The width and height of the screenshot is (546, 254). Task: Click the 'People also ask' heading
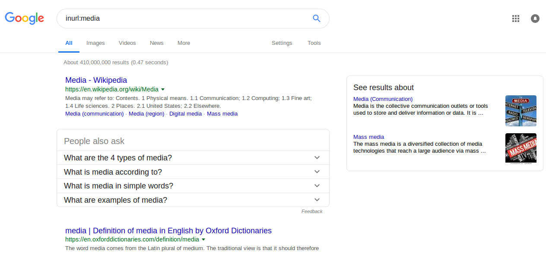94,141
